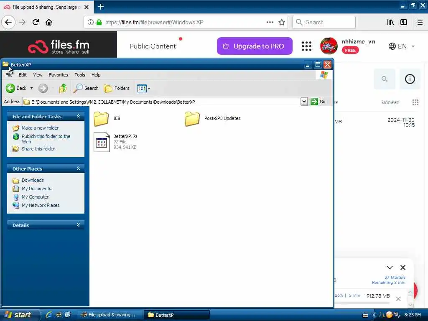Click the Windows flag logo in Explorer
Image resolution: width=428 pixels, height=321 pixels.
(x=324, y=75)
